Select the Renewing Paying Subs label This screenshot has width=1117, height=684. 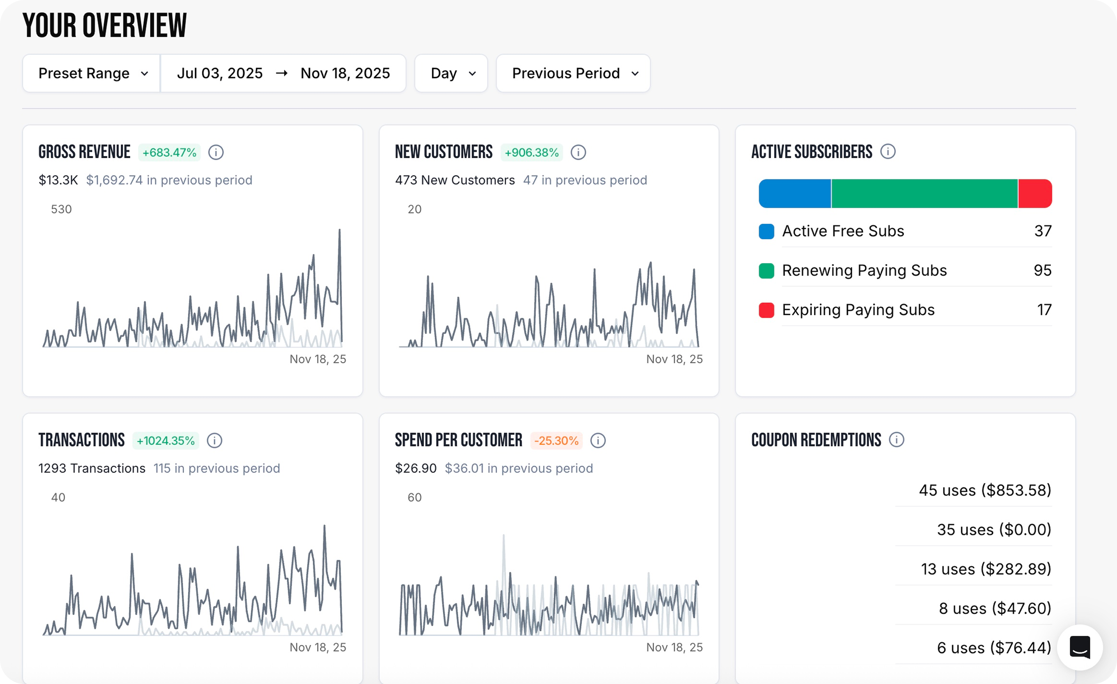[x=865, y=271]
